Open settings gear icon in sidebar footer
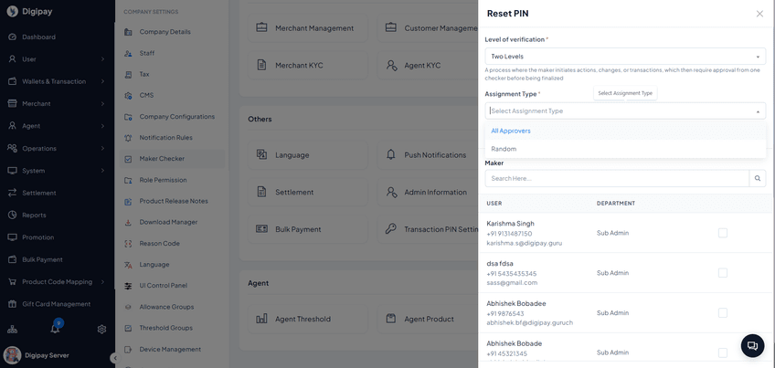Image resolution: width=775 pixels, height=368 pixels. coord(101,329)
